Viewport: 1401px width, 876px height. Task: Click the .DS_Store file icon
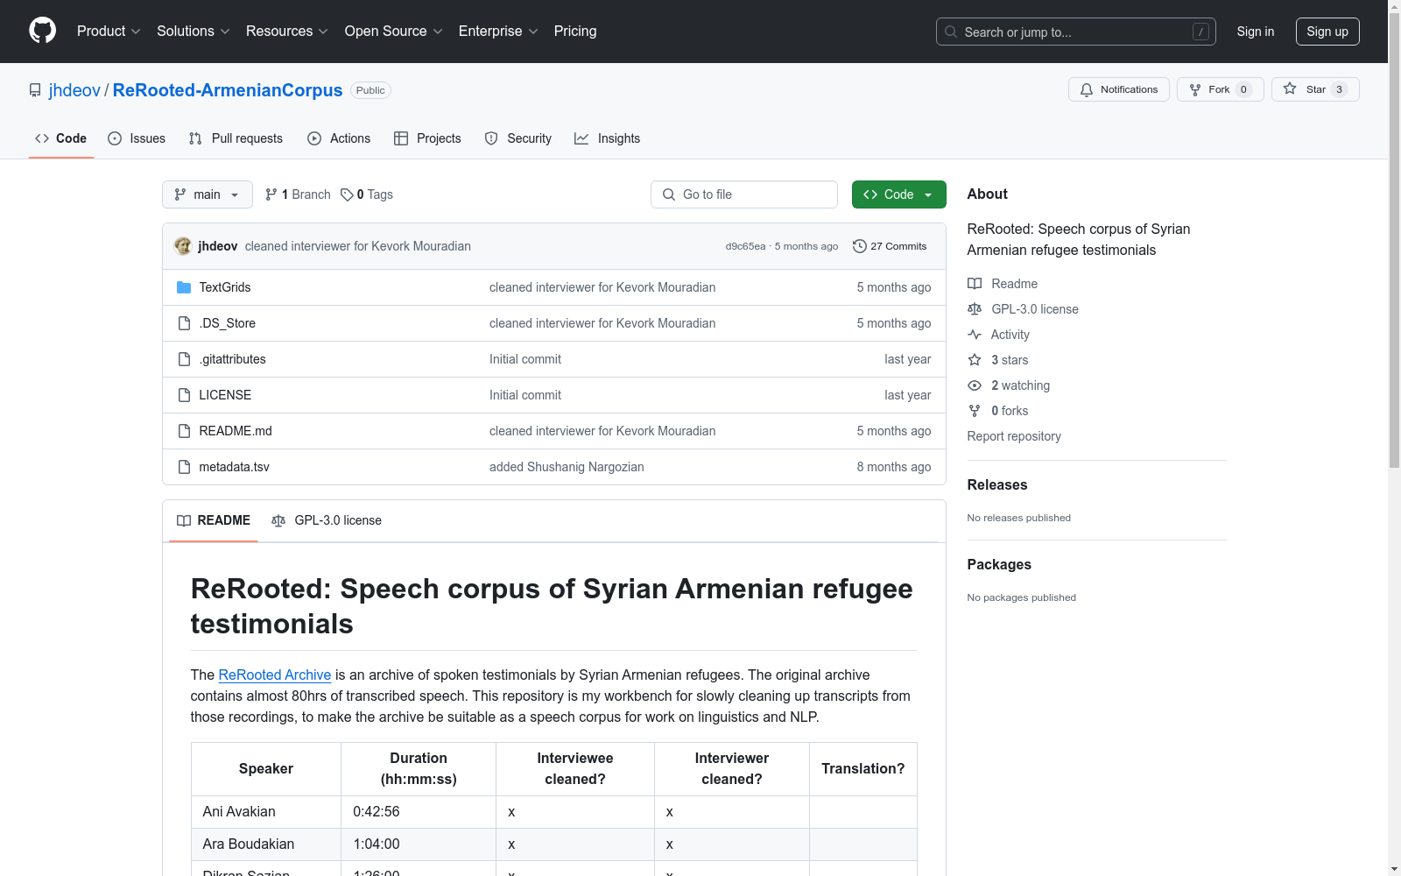[x=184, y=323]
